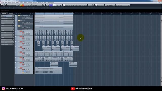Viewport: 162px width, 91px height.
Task: Open the MIDI menu
Action: tap(17, 3)
